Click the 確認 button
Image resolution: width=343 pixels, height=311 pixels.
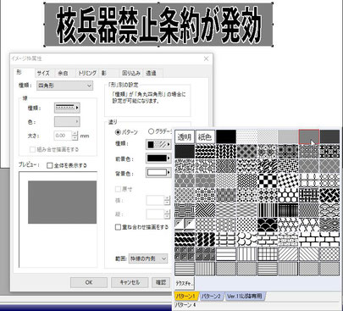click(161, 282)
